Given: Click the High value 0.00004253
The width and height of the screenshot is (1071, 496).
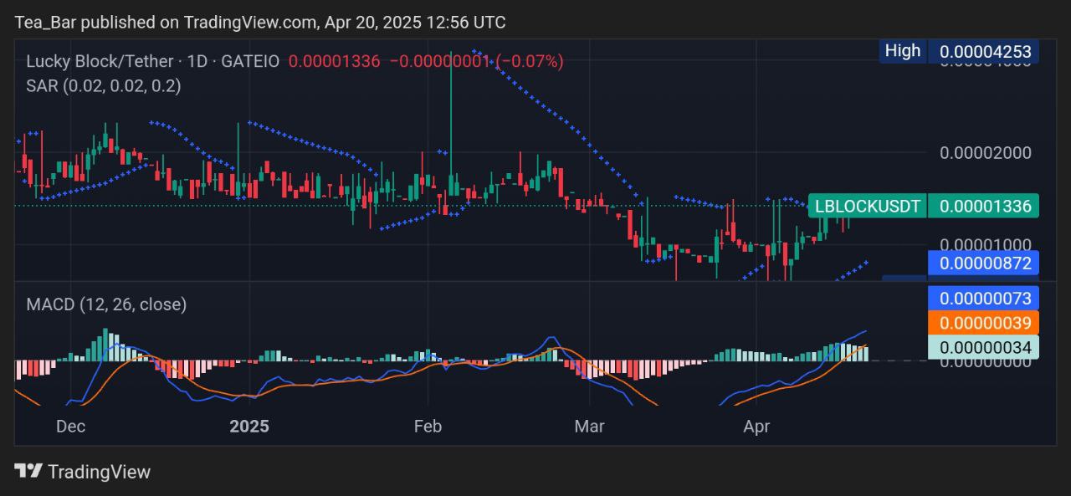Looking at the screenshot, I should point(985,51).
